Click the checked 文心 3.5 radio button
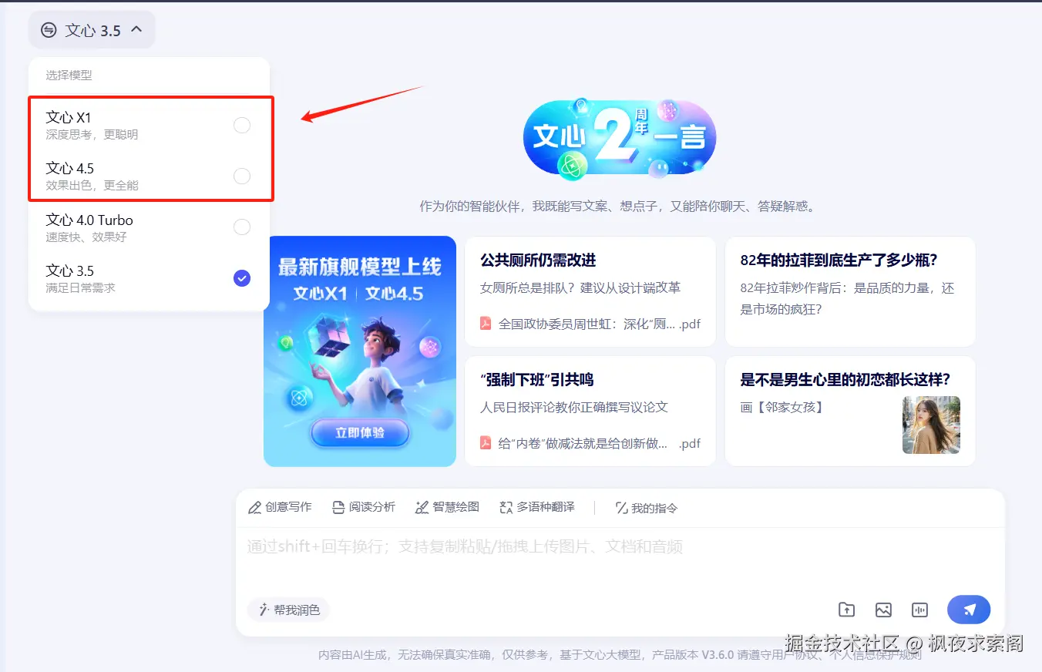This screenshot has height=672, width=1042. click(x=242, y=278)
